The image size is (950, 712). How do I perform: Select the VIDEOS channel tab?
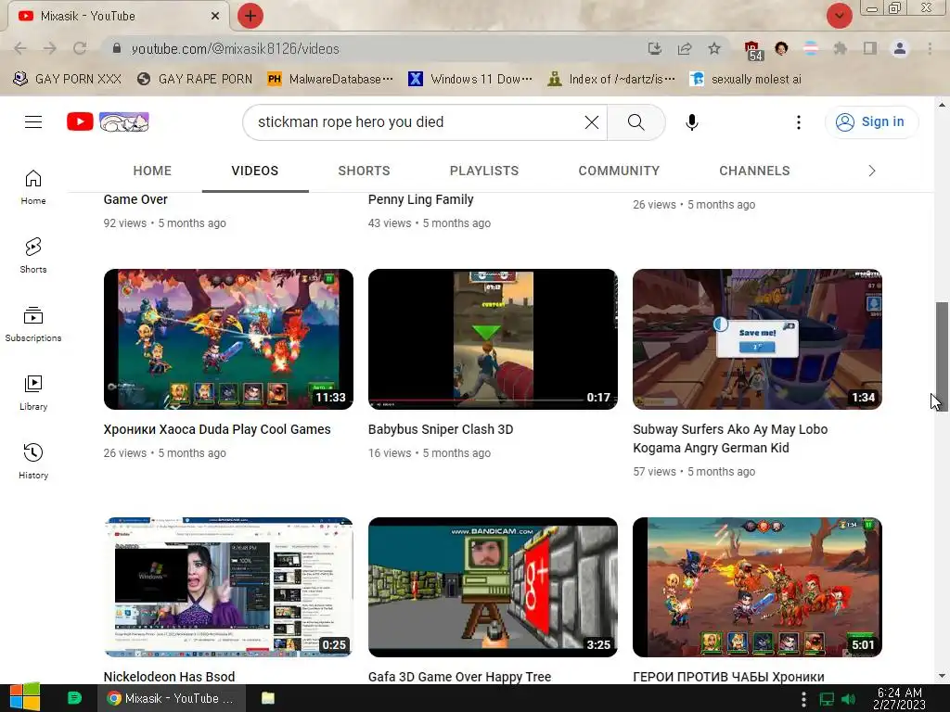[x=255, y=171]
